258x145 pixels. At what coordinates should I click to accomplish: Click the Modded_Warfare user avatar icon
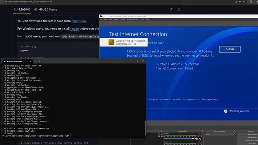(226, 111)
